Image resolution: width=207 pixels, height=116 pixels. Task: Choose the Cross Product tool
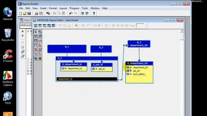40,41
